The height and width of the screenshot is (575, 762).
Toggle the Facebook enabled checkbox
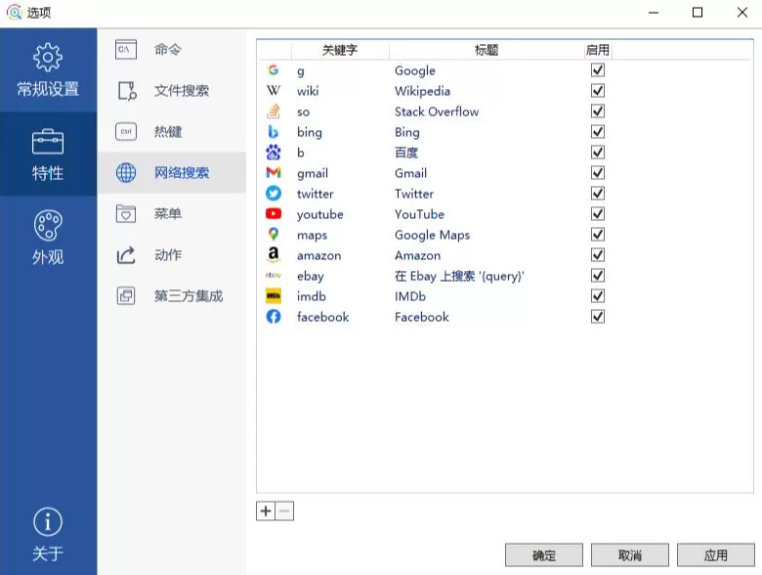point(598,317)
